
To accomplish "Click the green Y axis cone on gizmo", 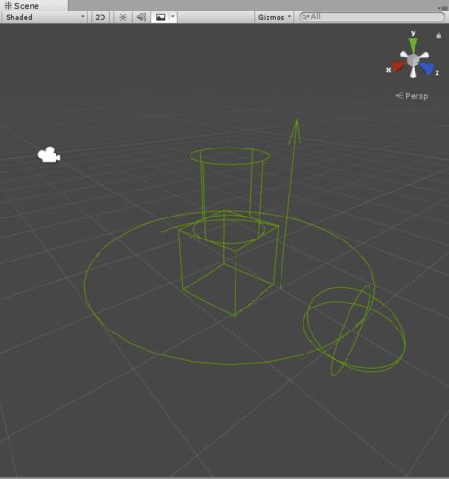I will point(414,45).
